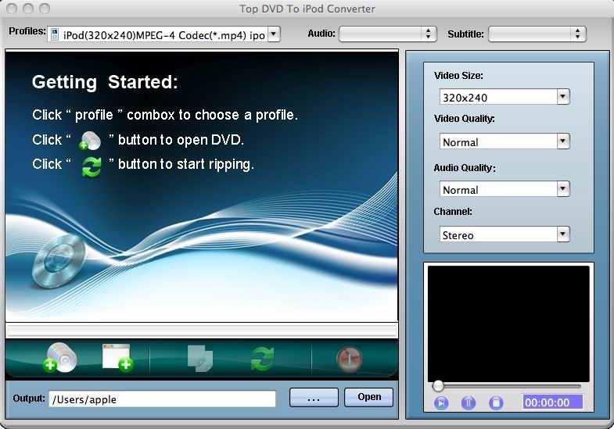Click the iPod icon in Profiles combo box
The width and height of the screenshot is (614, 429).
point(55,34)
